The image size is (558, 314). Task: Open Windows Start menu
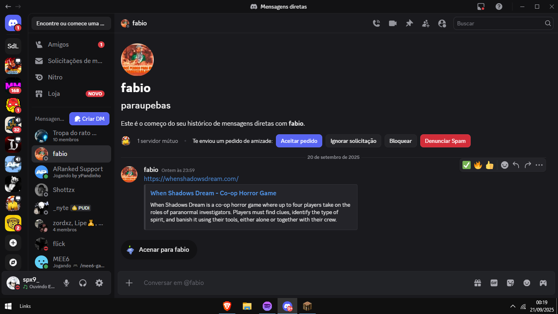[7, 306]
